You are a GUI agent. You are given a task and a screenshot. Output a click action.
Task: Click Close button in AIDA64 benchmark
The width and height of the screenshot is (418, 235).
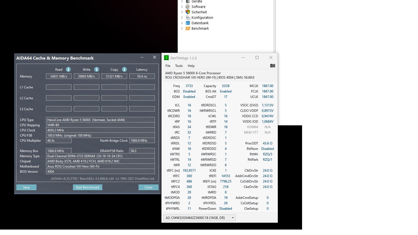pyautogui.click(x=148, y=187)
